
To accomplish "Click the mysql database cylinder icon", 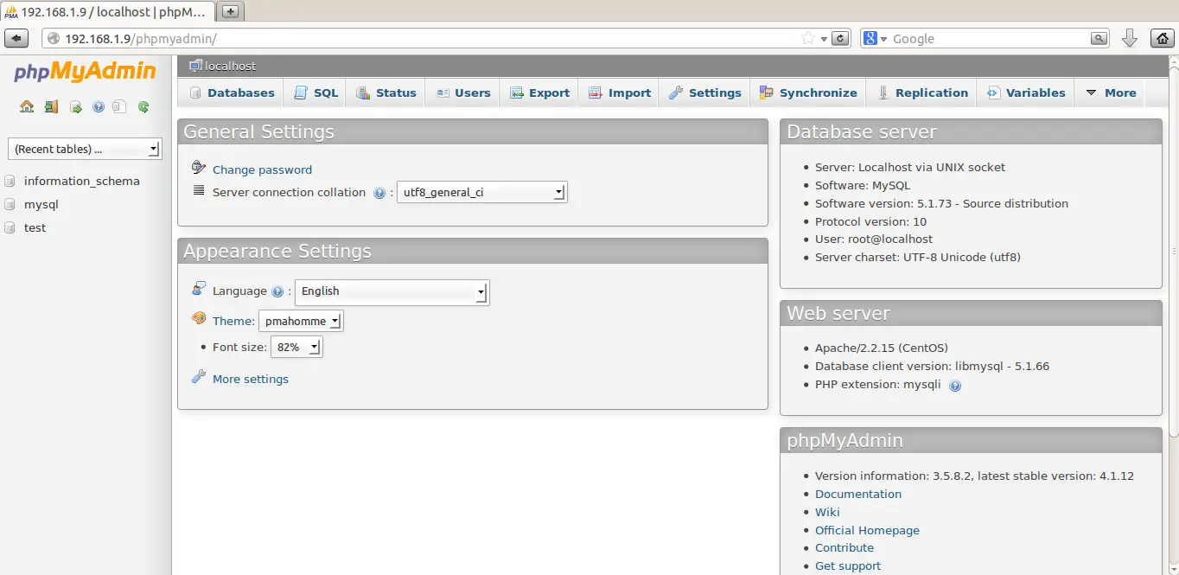I will tap(10, 205).
